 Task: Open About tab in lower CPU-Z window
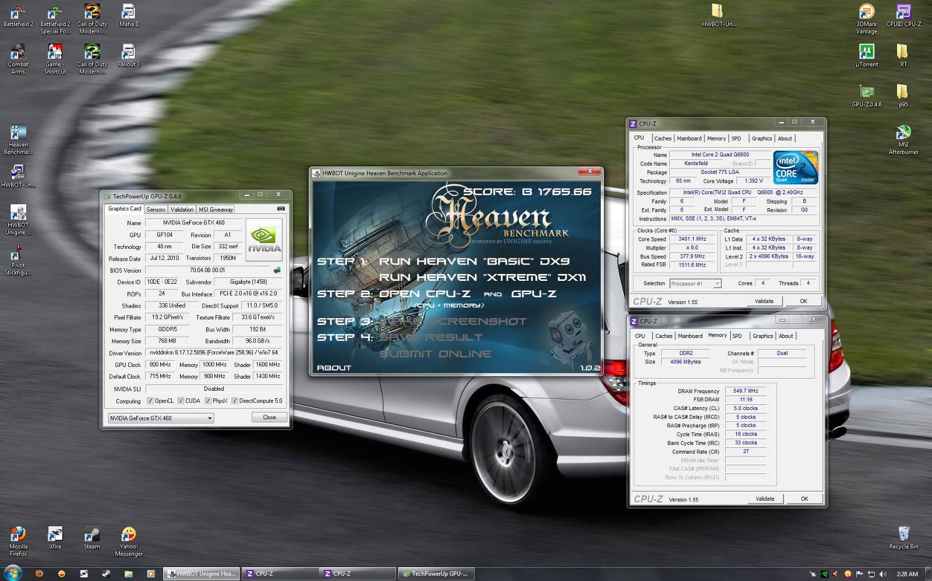pos(786,336)
